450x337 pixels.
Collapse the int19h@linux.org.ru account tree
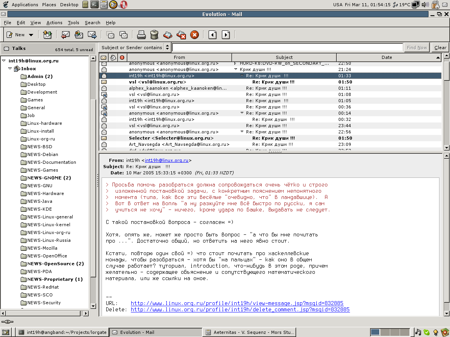coord(4,61)
